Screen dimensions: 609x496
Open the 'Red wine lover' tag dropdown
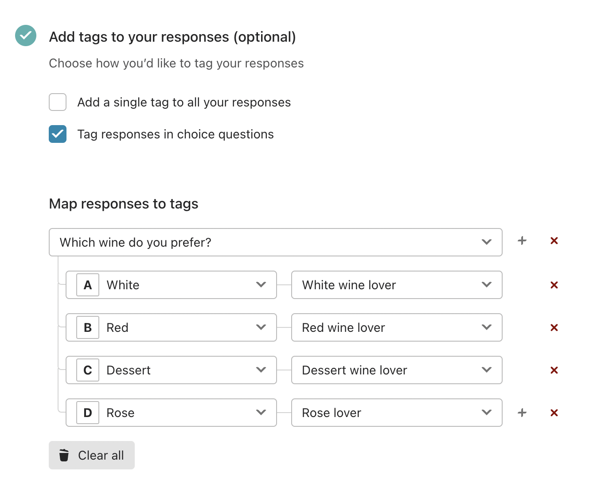[397, 327]
